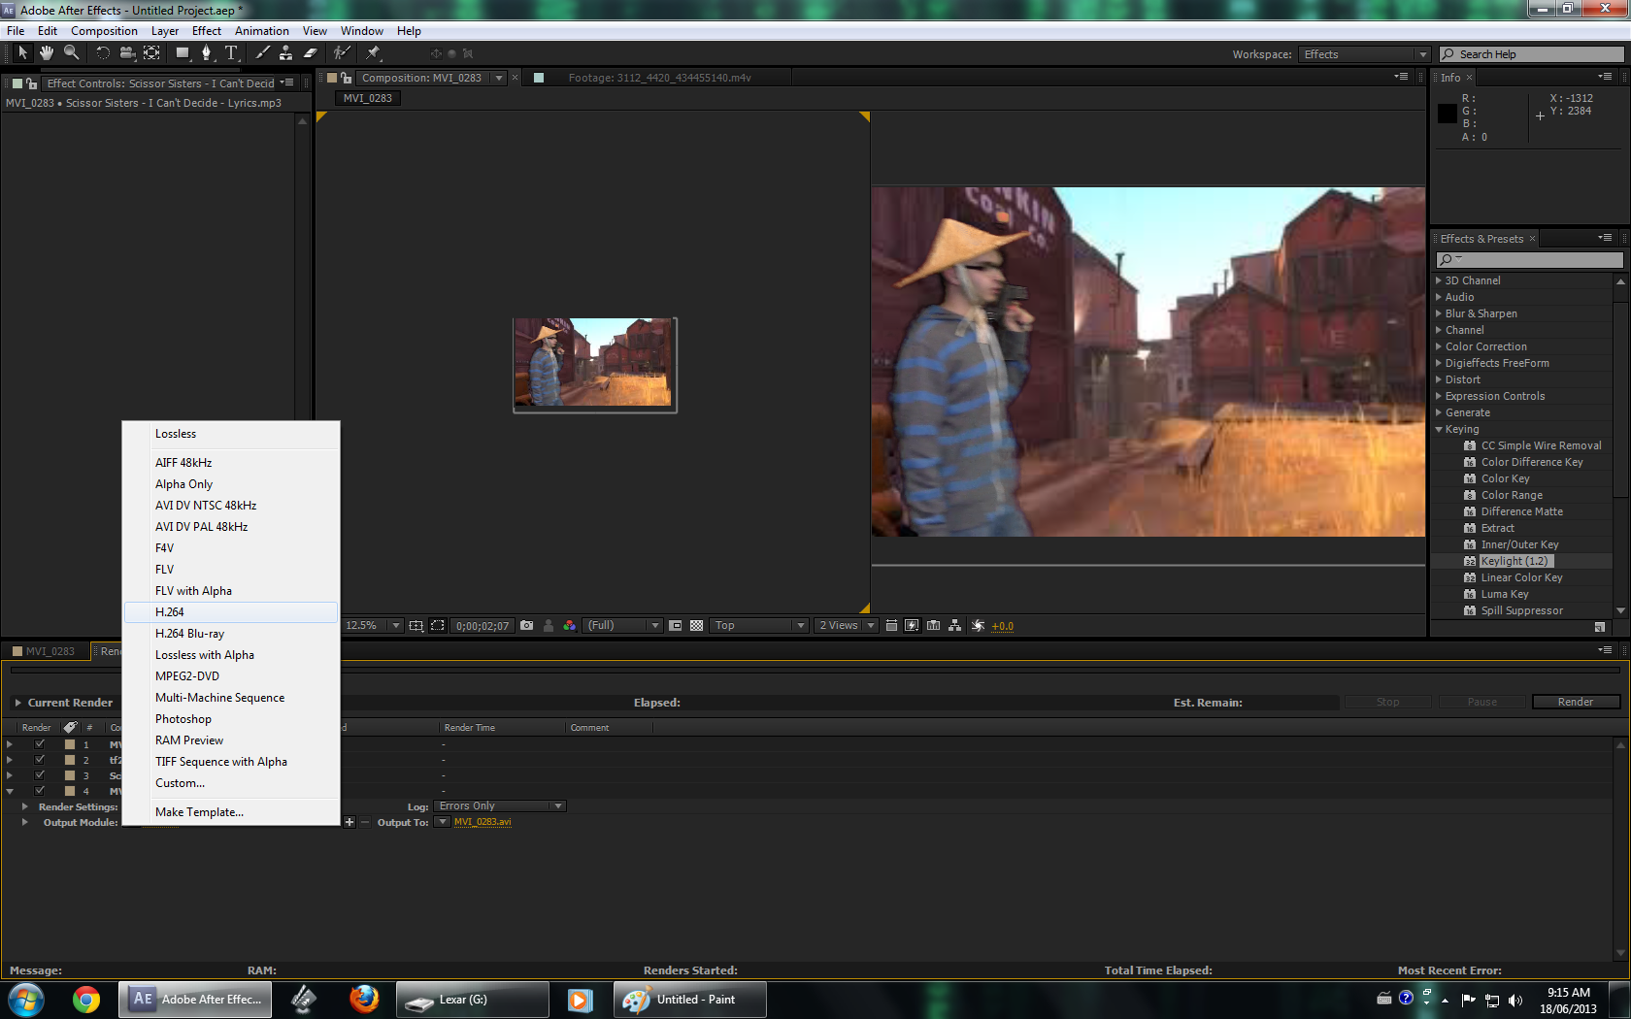
Task: Click the Render button
Action: [x=1576, y=702]
